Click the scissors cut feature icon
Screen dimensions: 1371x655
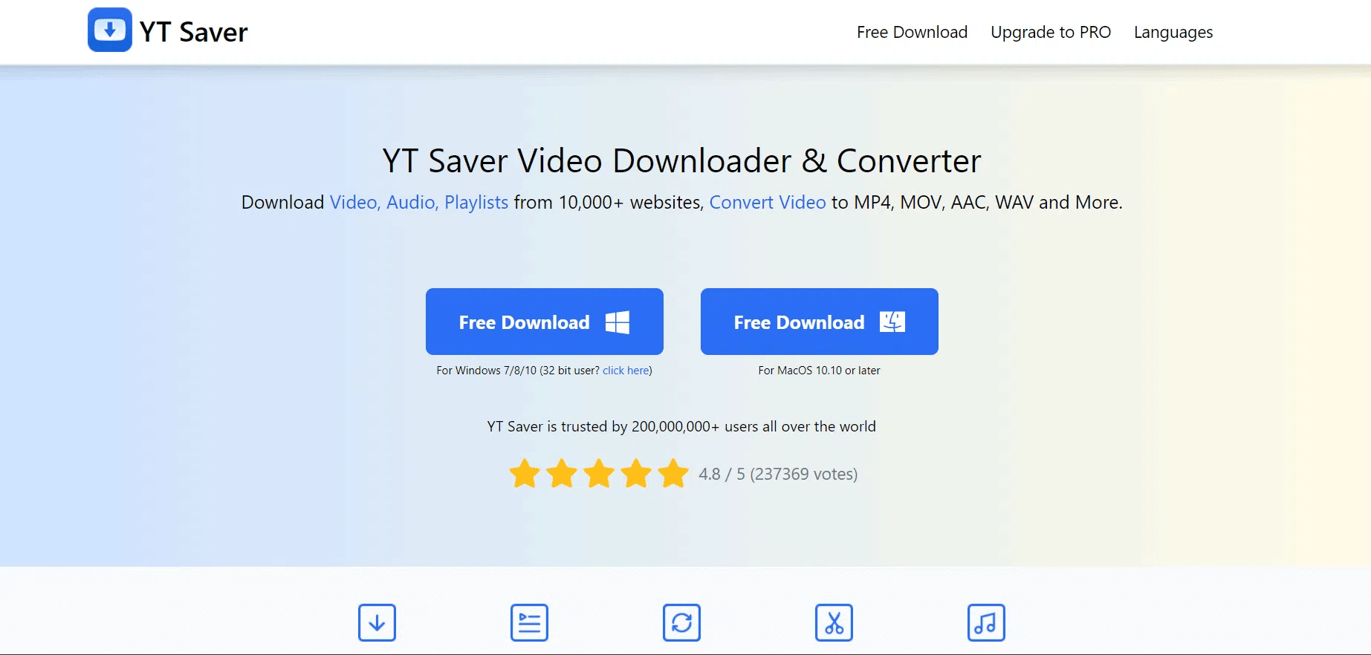click(x=834, y=622)
